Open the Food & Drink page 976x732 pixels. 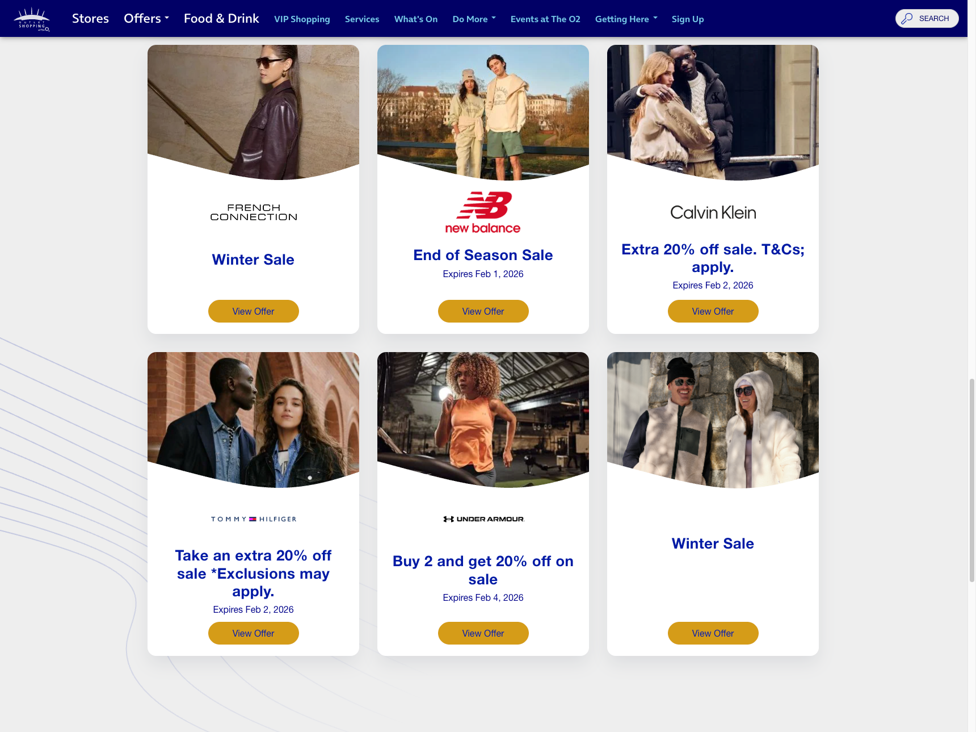(x=221, y=18)
